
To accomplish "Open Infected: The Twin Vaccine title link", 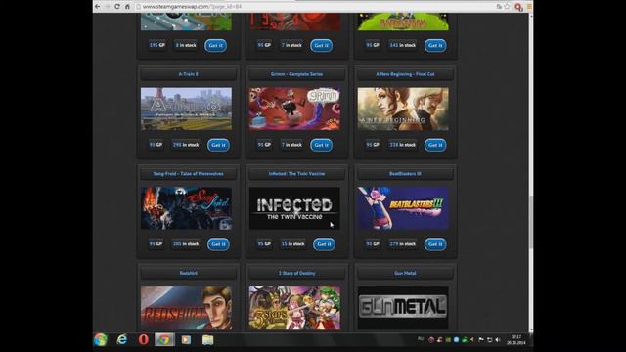I will point(296,174).
